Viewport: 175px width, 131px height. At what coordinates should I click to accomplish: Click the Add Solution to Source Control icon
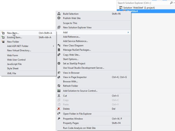(59, 91)
